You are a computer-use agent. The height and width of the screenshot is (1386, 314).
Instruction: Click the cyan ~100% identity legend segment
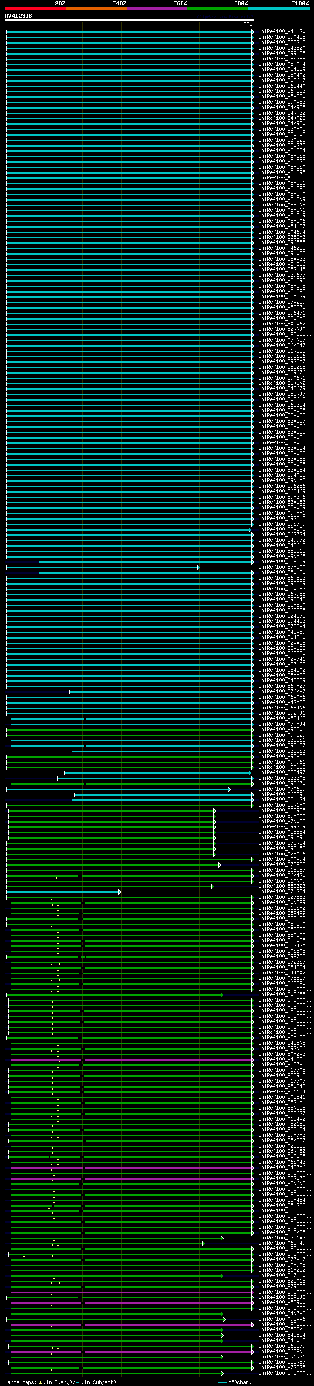tap(279, 9)
